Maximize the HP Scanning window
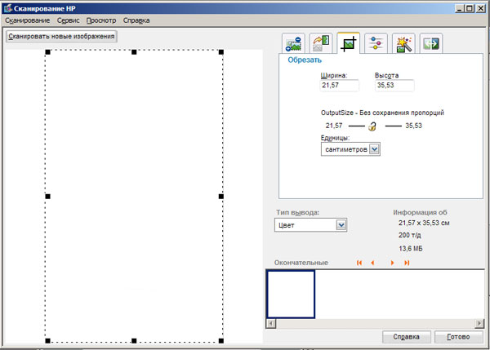Image resolution: width=490 pixels, height=350 pixels. (470, 8)
